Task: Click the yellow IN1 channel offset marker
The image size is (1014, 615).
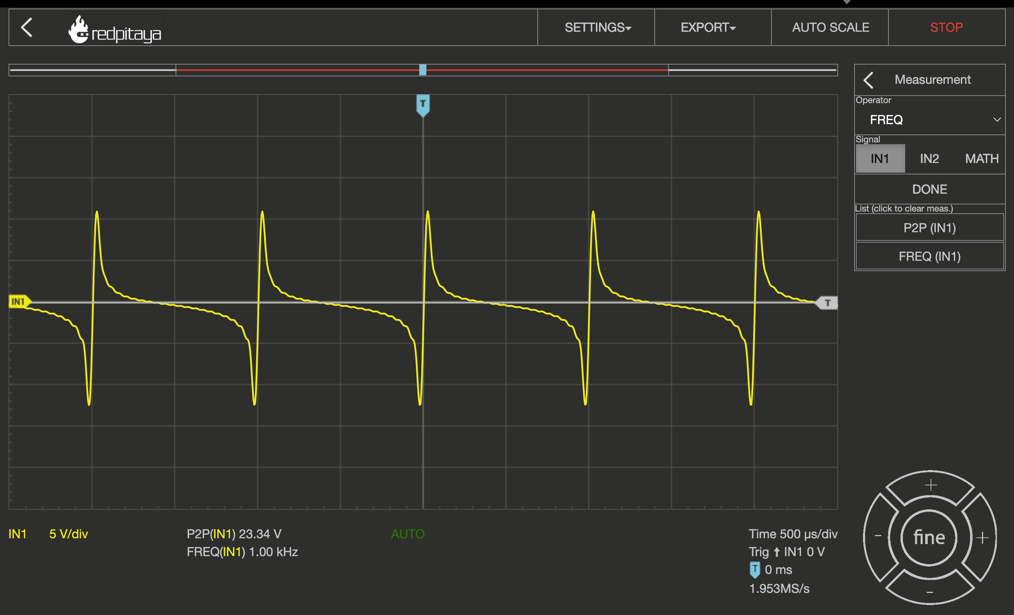Action: (20, 301)
